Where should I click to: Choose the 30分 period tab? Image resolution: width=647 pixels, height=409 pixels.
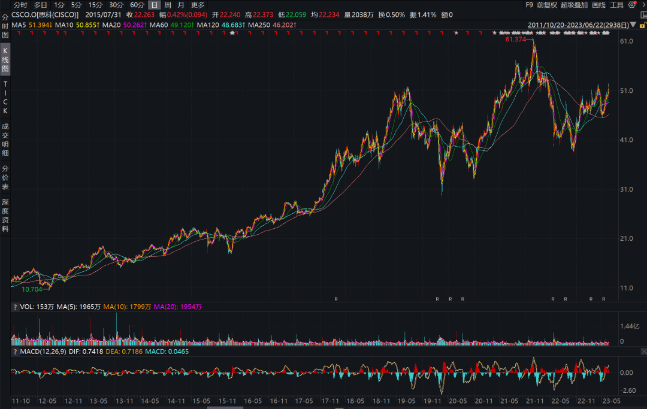(116, 5)
